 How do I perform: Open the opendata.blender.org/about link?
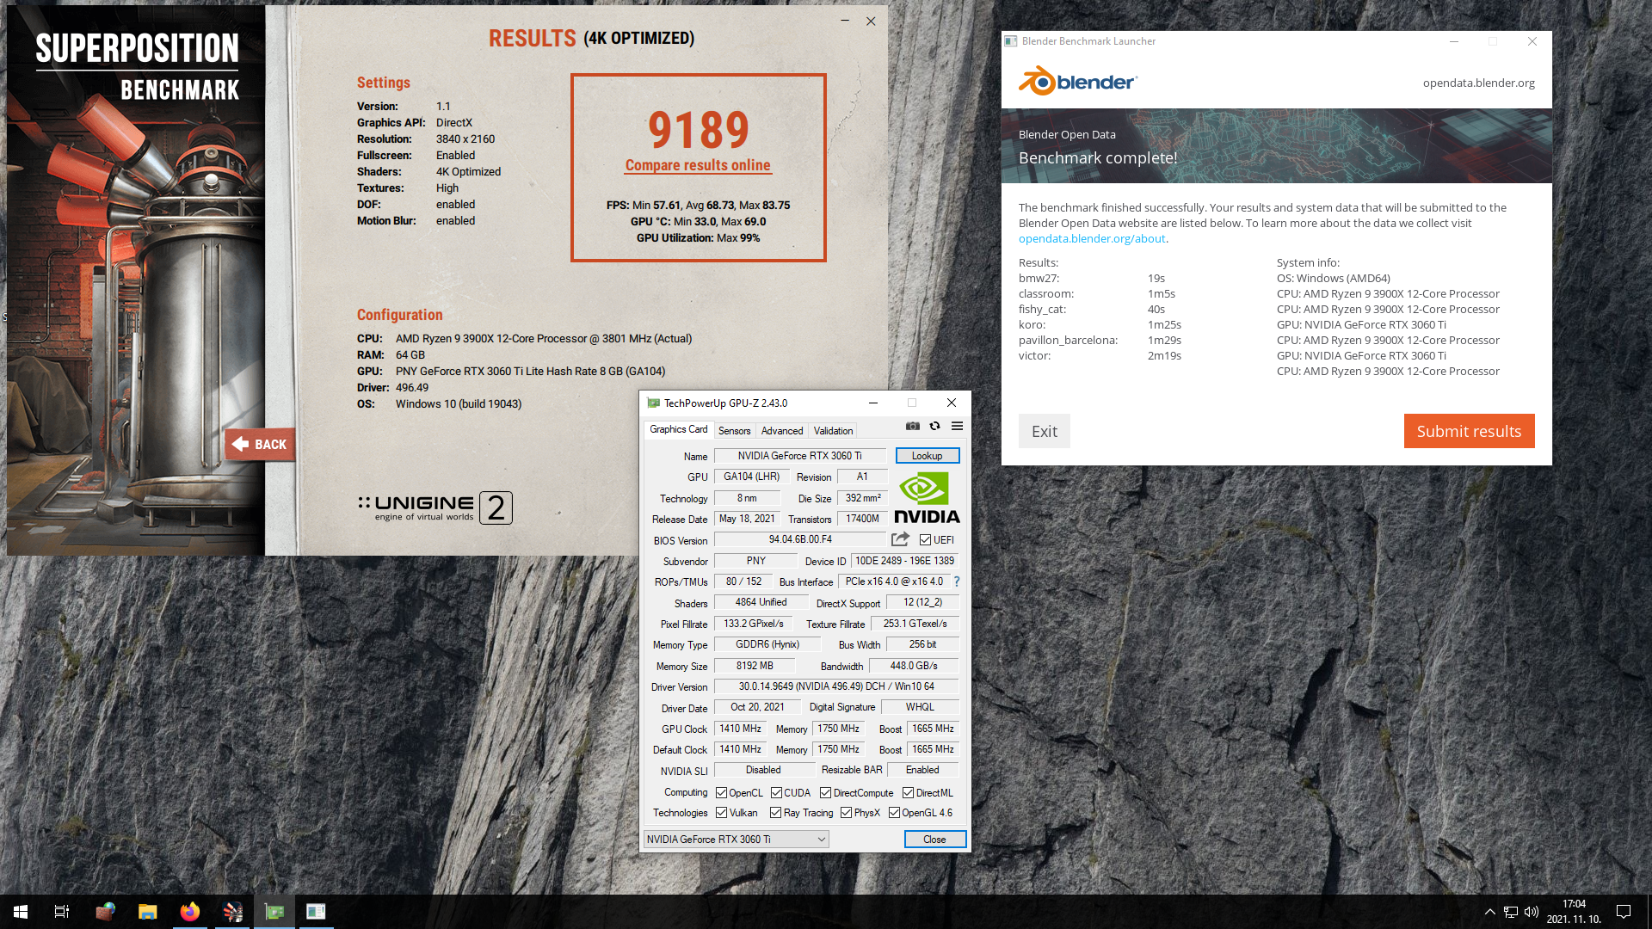[1092, 238]
